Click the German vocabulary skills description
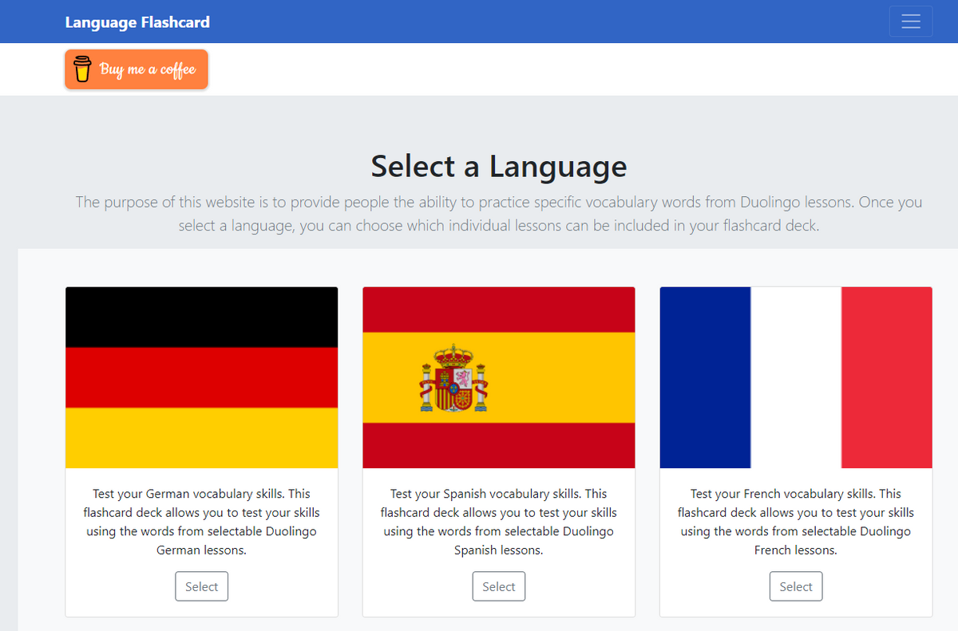958x631 pixels. click(201, 522)
